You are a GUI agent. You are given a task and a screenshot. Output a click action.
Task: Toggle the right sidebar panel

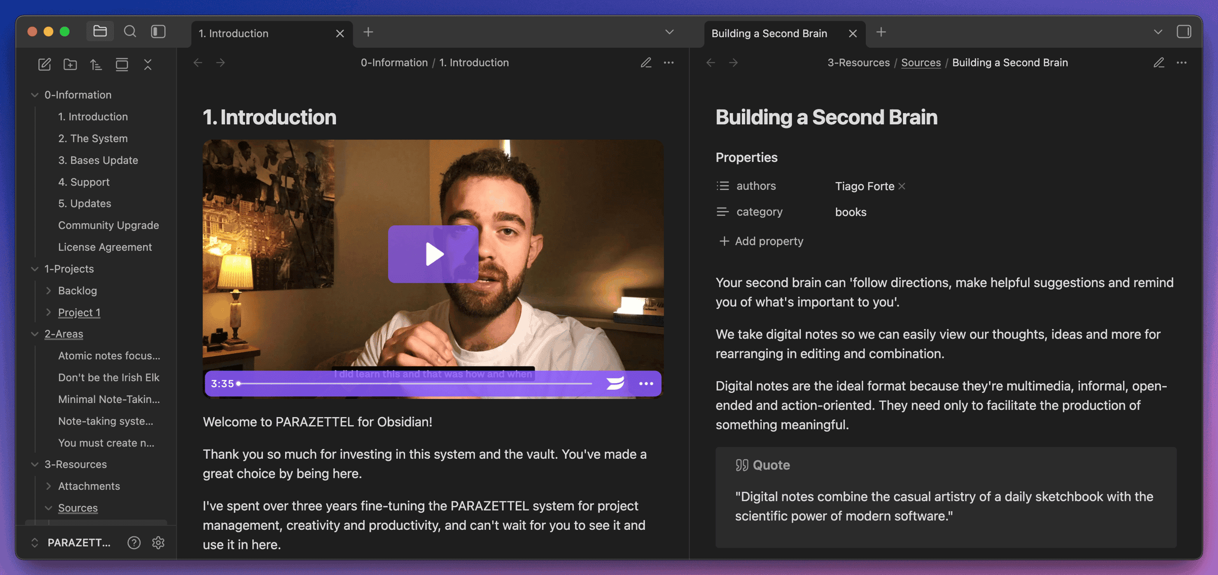(x=1183, y=32)
